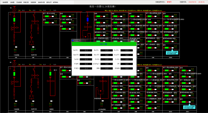208x113 pixels.
Task: Toggle the green main breaker below T2
Action: pos(14,74)
